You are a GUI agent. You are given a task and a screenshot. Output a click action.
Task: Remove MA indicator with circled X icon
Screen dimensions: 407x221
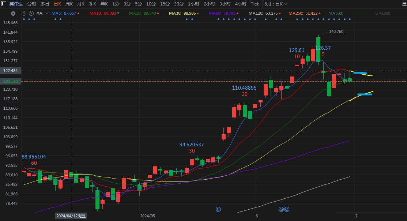tap(31, 13)
